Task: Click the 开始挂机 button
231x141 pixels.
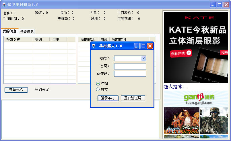Action: point(16,90)
